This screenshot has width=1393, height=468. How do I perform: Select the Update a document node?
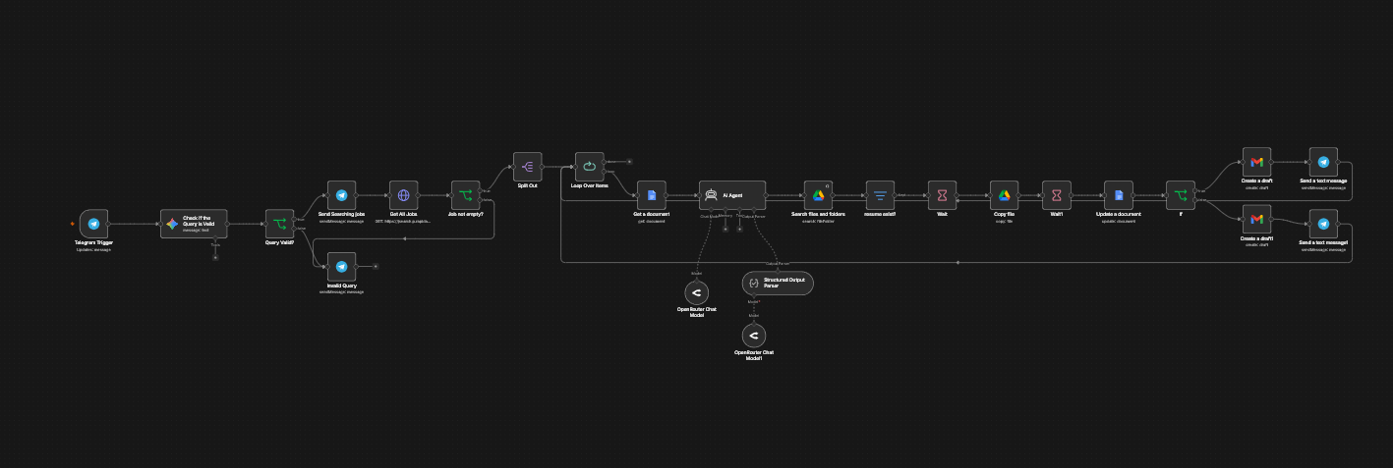pyautogui.click(x=1118, y=195)
